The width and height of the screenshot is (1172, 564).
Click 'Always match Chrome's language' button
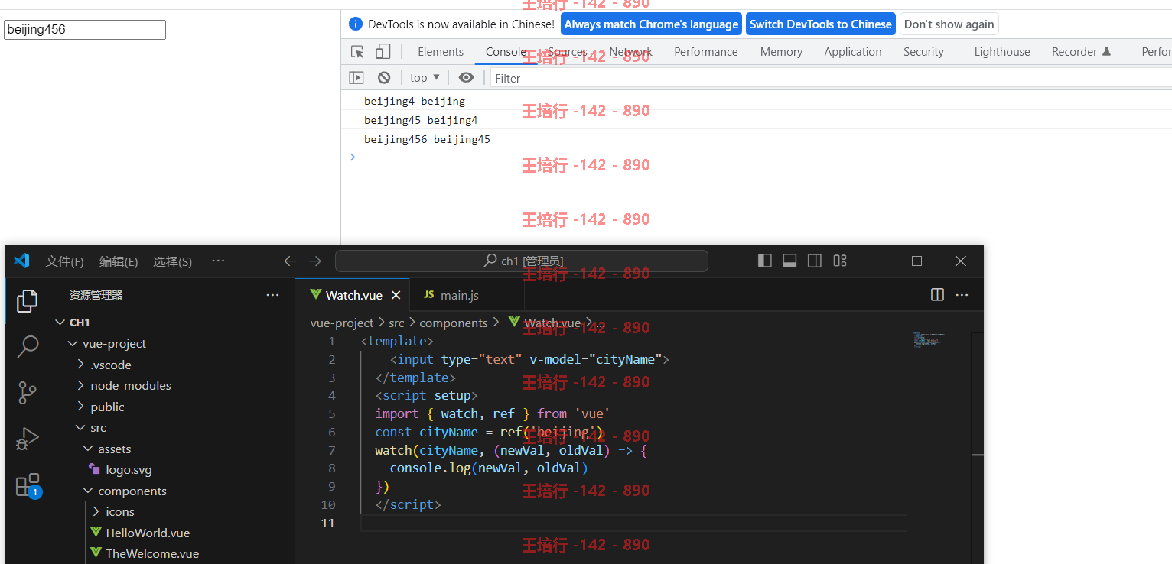(x=651, y=24)
